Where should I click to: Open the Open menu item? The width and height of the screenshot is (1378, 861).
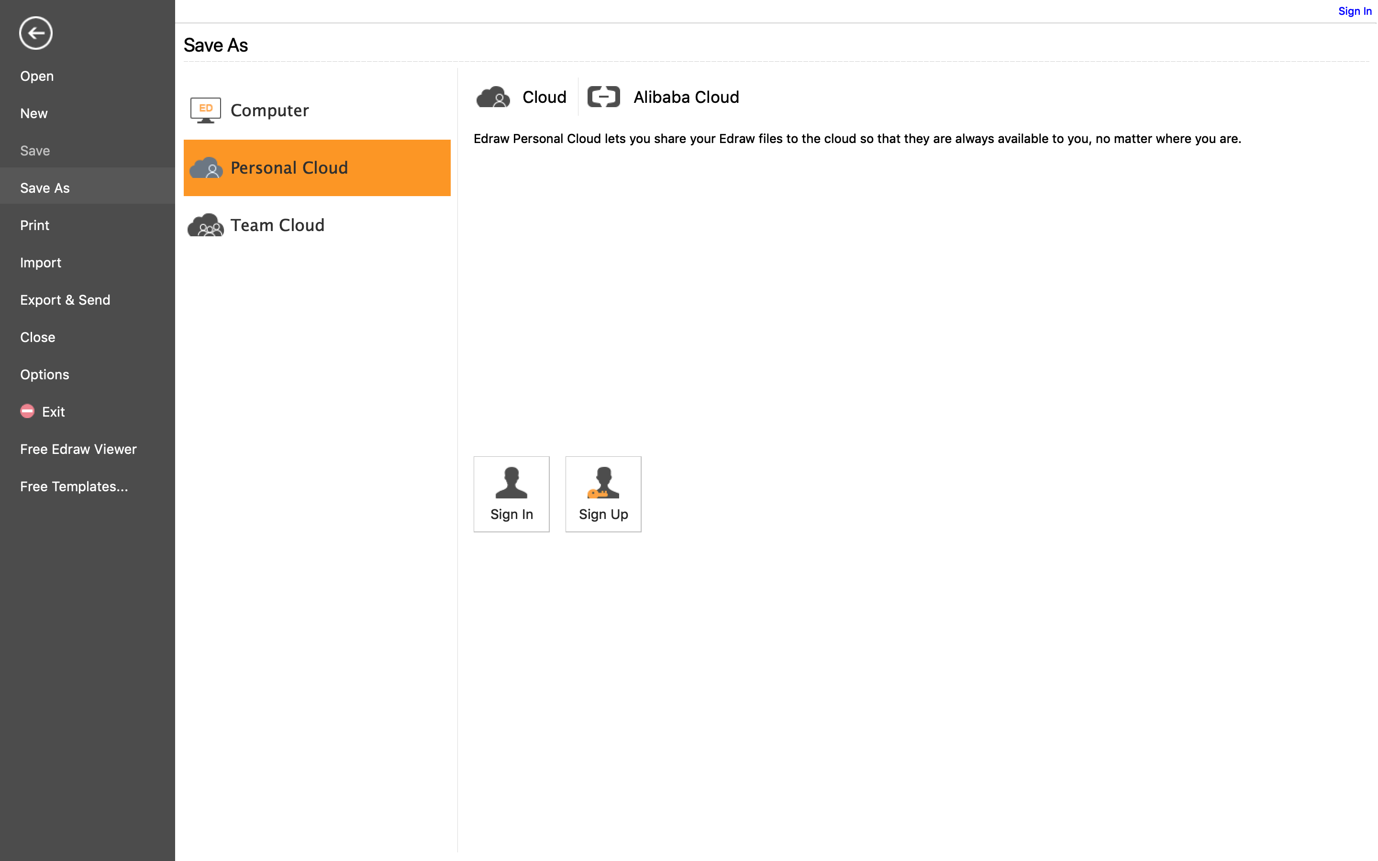point(37,77)
